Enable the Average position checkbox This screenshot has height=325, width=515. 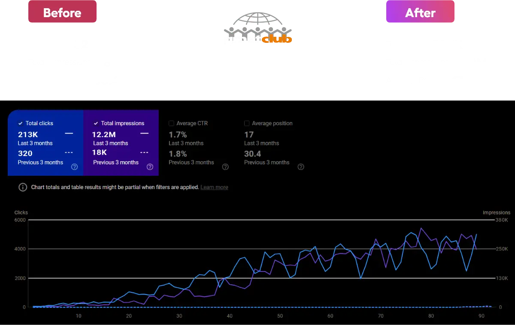(x=247, y=123)
